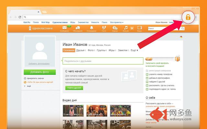Open the Почта link in the top bar

coord(36,22)
